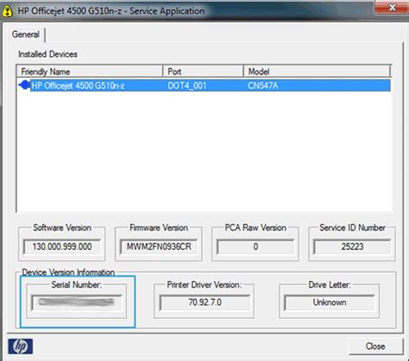
Task: Click the Drive Letter field showing Unknown
Action: coord(330,302)
